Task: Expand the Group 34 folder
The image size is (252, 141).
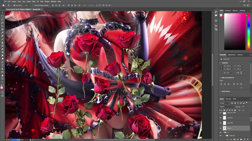Action: (225, 136)
